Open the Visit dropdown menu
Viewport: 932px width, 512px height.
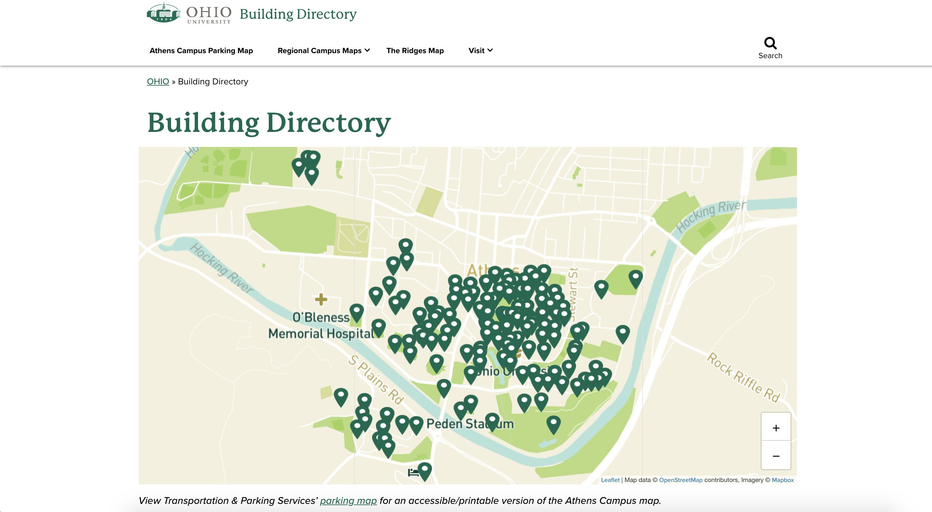point(476,51)
